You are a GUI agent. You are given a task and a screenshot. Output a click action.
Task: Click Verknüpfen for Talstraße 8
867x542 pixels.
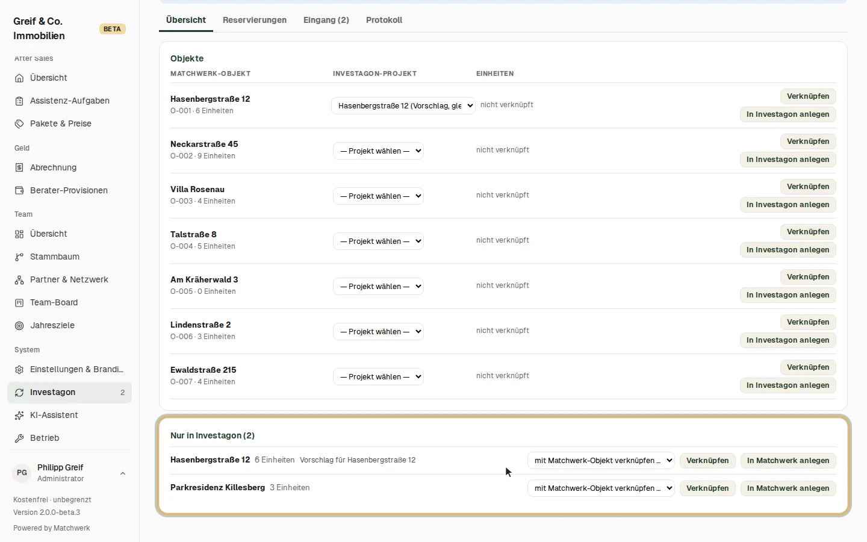(x=808, y=232)
